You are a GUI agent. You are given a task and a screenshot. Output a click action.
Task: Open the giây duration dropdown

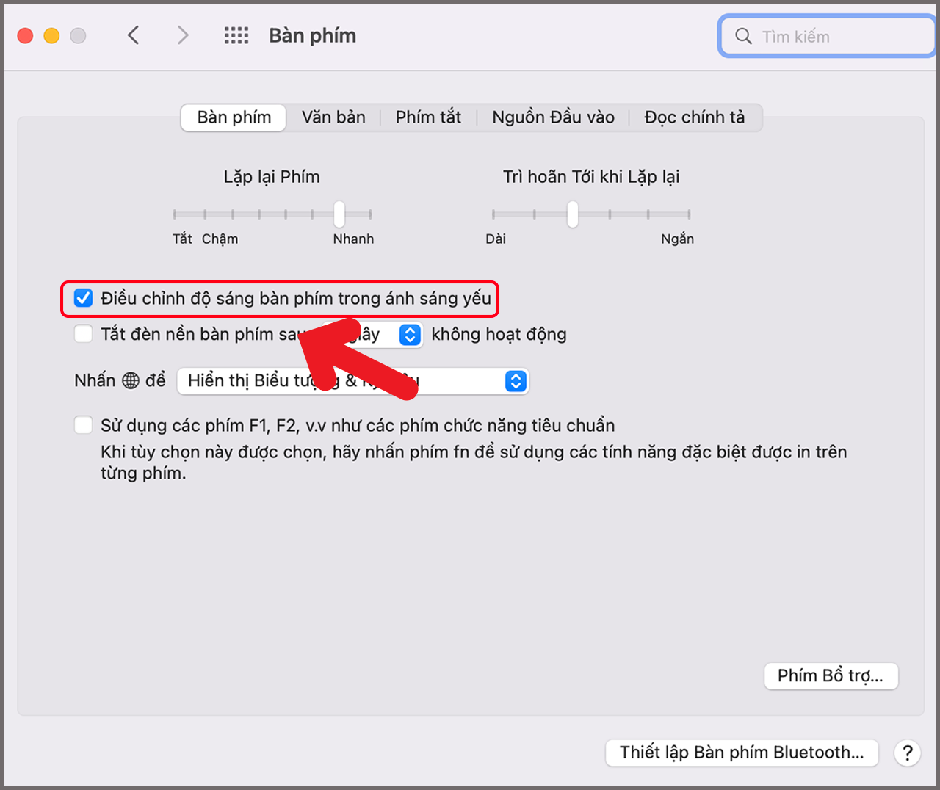coord(372,335)
